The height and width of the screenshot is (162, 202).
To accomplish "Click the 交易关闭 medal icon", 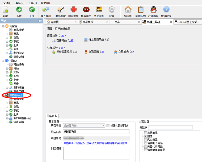I will click(x=86, y=52).
